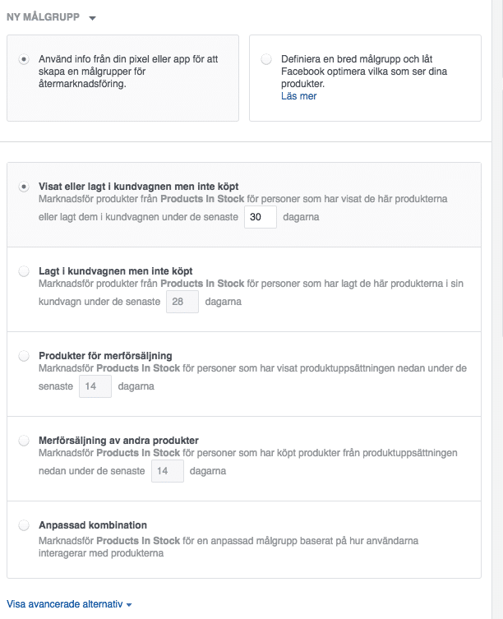Expand the NY MÅLGRUPP dropdown arrow

tap(92, 18)
